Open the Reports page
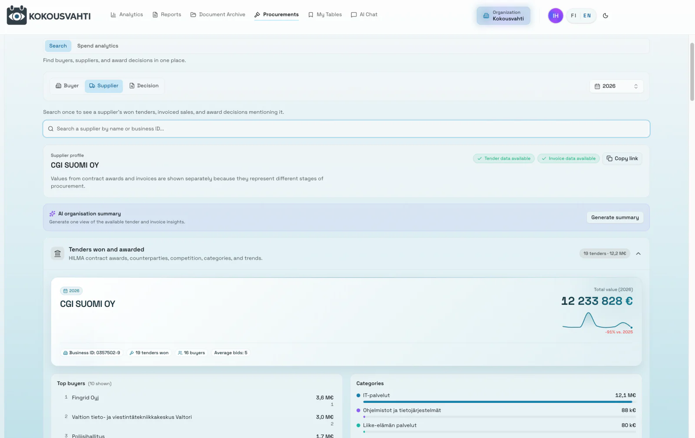 167,15
